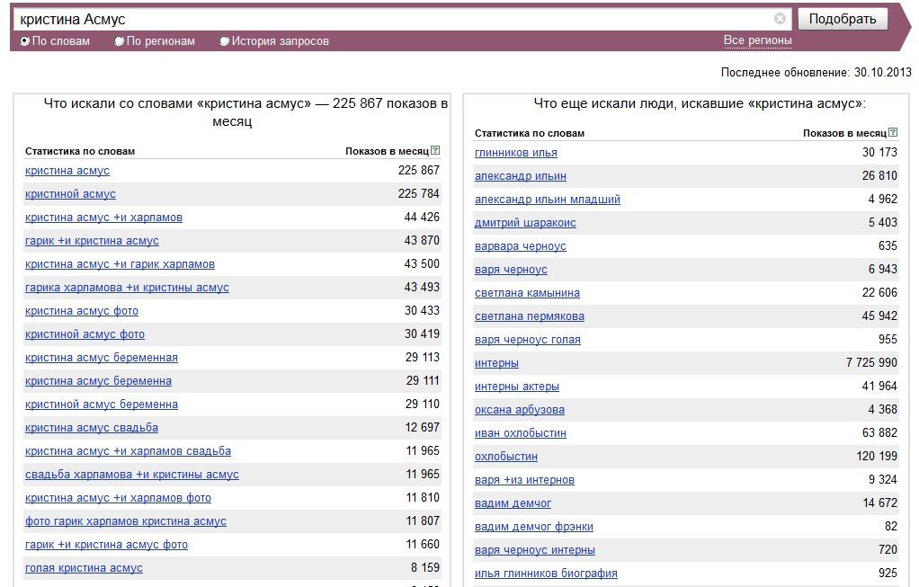Open the кристиной асмус фото link

[85, 334]
